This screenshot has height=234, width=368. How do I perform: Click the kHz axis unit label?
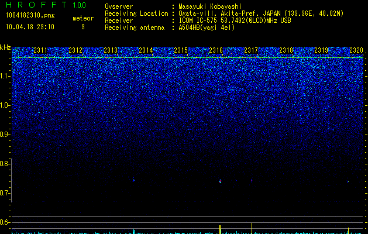point(5,47)
